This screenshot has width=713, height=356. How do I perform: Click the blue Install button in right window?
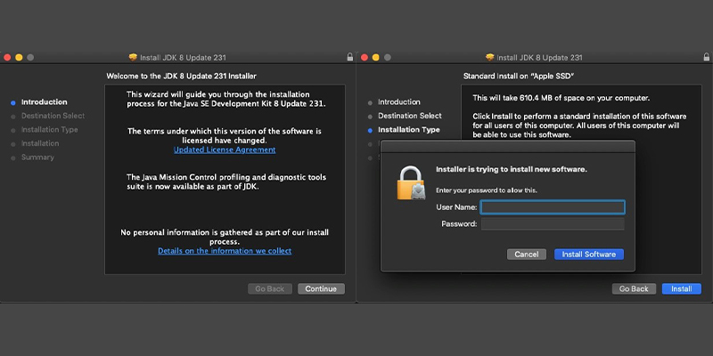(682, 288)
